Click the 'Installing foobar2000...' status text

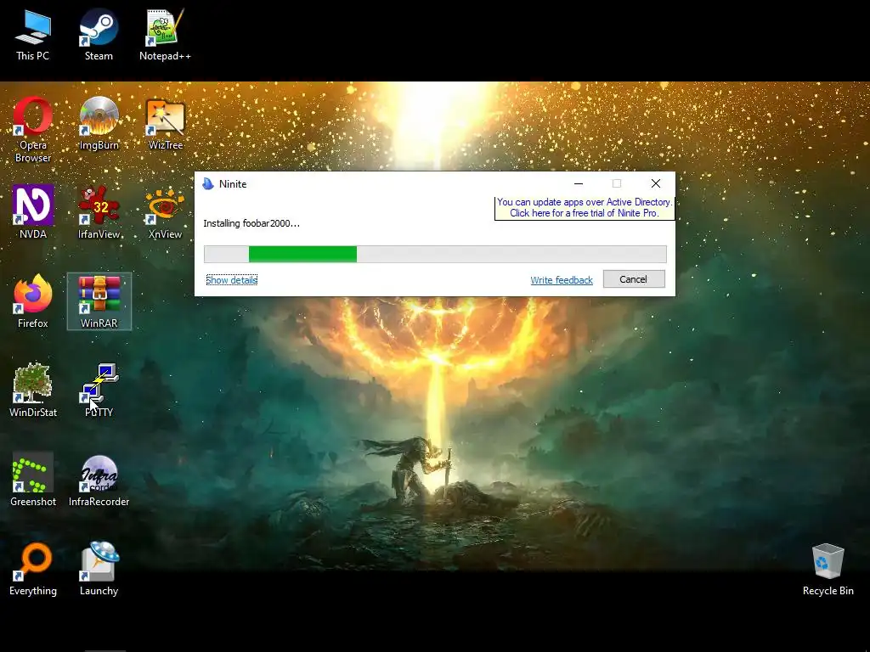tap(251, 223)
